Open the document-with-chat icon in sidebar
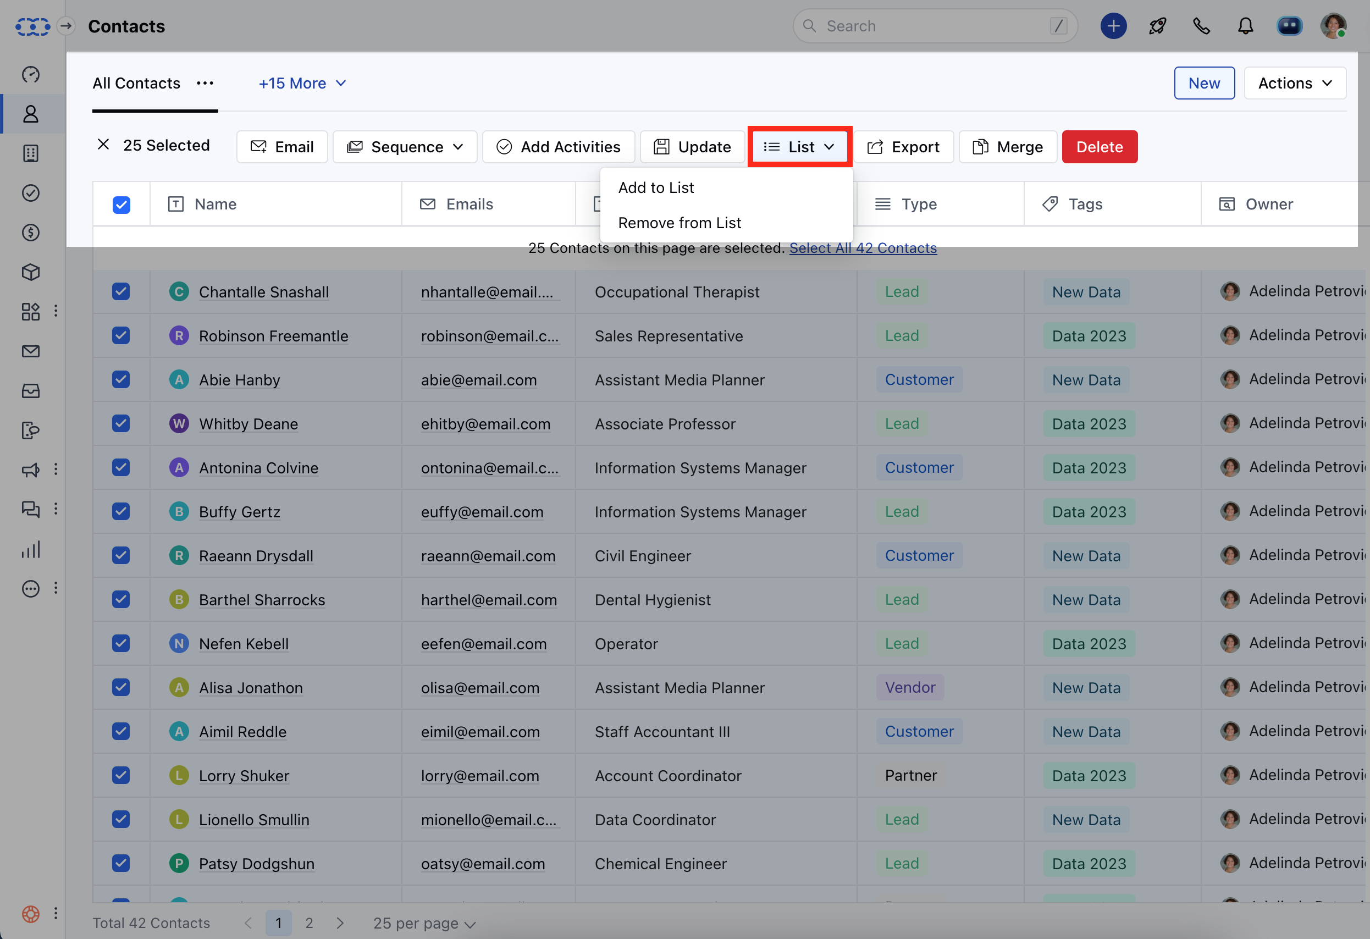Screen dimensions: 1370x939 click(x=31, y=430)
